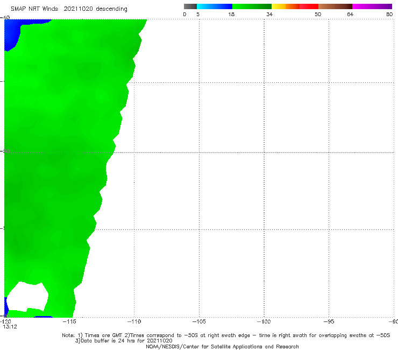
Task: Click the latitude label '-40' at top left
Action: (5, 18)
